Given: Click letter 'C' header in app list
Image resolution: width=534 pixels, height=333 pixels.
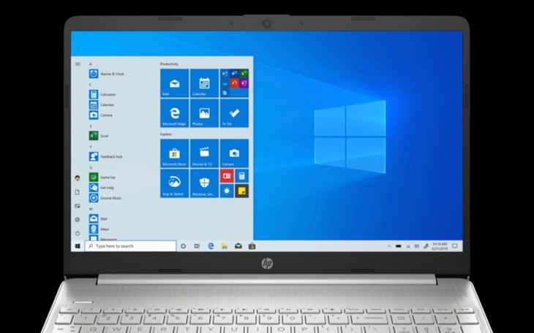Looking at the screenshot, I should 91,85.
